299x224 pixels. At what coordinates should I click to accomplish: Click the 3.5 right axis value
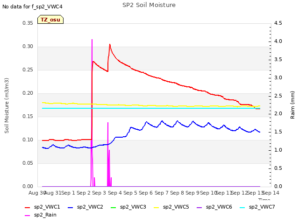(x=278, y=59)
